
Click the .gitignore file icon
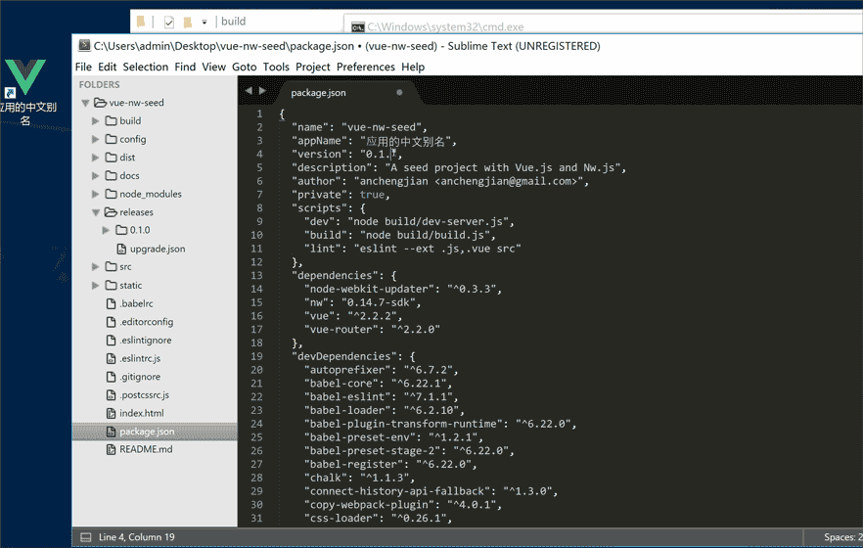coord(112,377)
